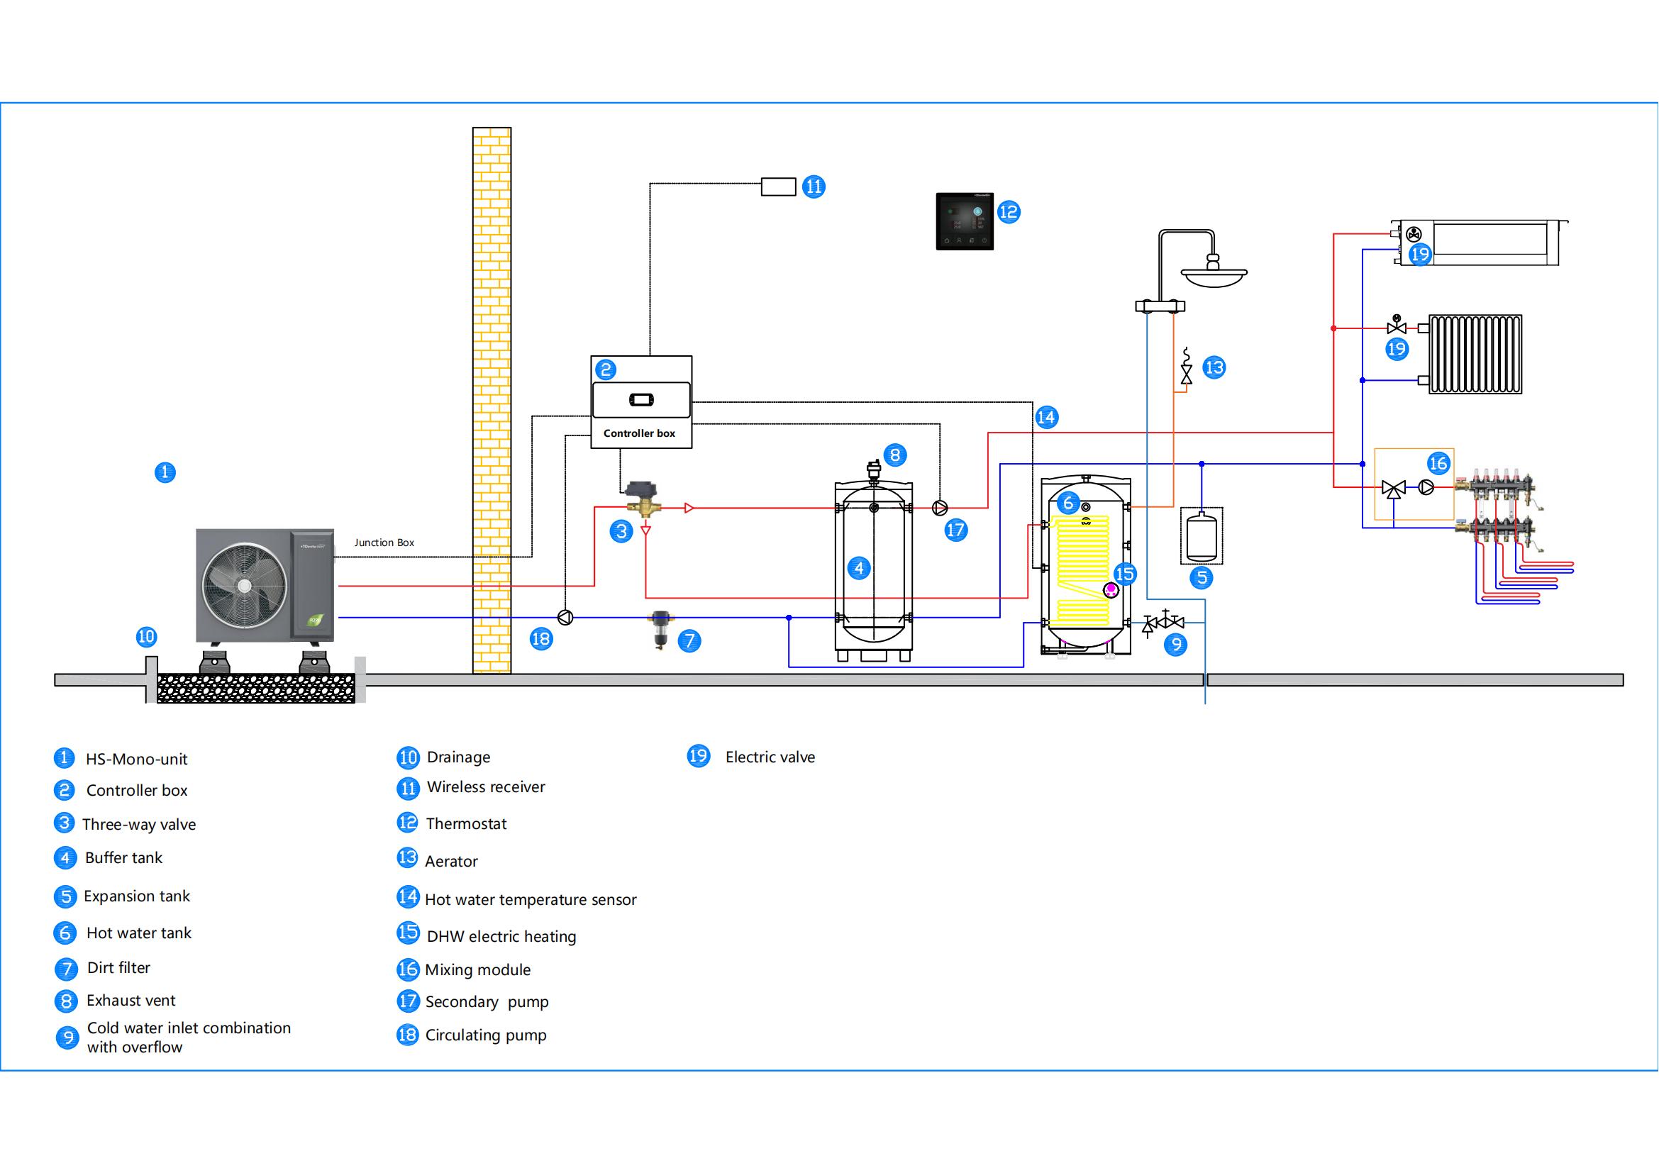1659x1173 pixels.
Task: Select legend text 'Hot water temperature sensor'
Action: [x=531, y=900]
